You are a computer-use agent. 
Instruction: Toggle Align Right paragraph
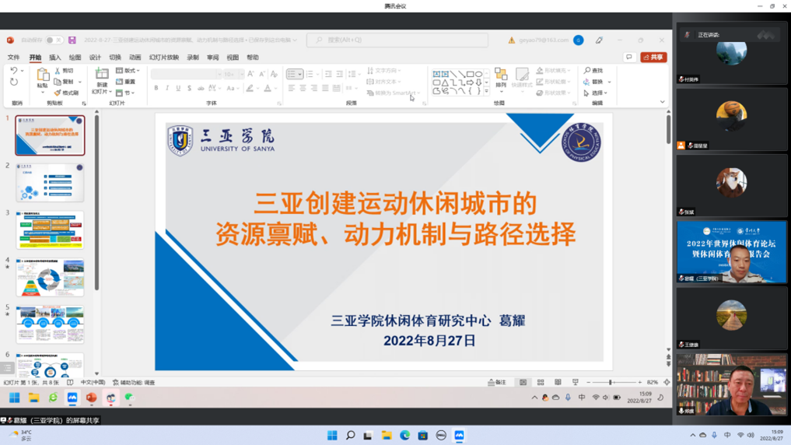pos(313,88)
